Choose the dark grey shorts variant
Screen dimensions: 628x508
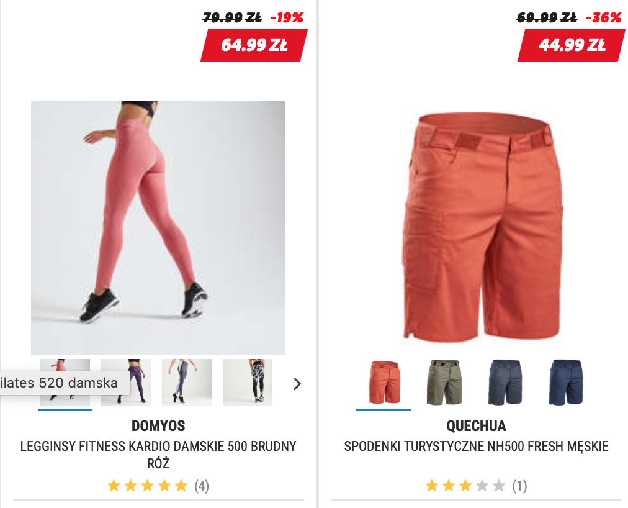pos(505,382)
